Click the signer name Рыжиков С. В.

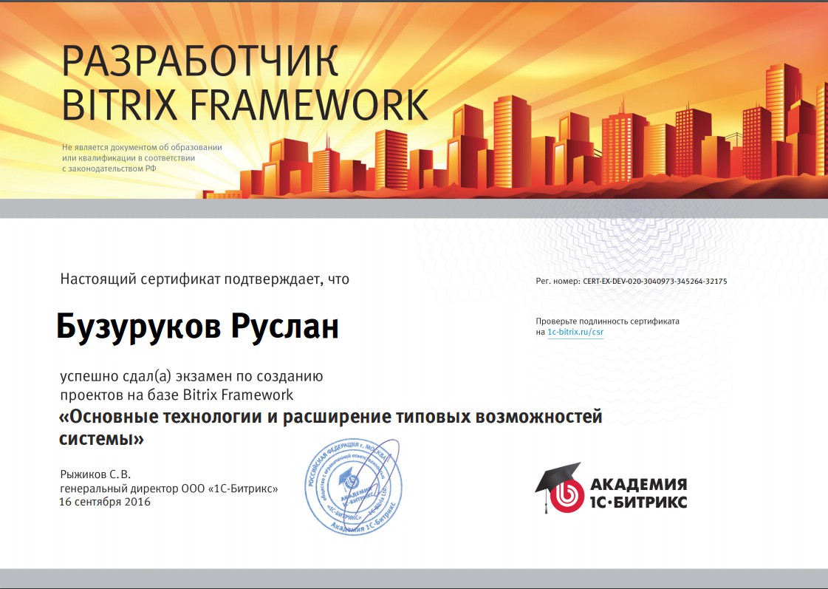click(x=95, y=474)
